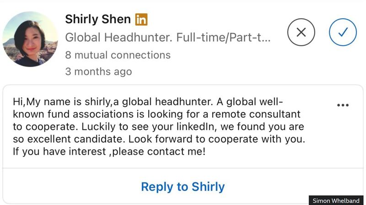The image size is (366, 205).
Task: View the 8 mutual connections
Action: coord(118,55)
